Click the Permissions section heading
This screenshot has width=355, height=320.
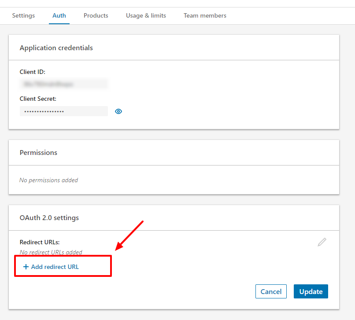point(38,152)
